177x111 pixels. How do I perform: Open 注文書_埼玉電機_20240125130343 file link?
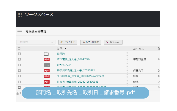(78, 82)
